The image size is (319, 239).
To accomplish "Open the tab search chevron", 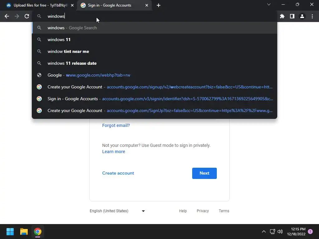I will tap(269, 4).
